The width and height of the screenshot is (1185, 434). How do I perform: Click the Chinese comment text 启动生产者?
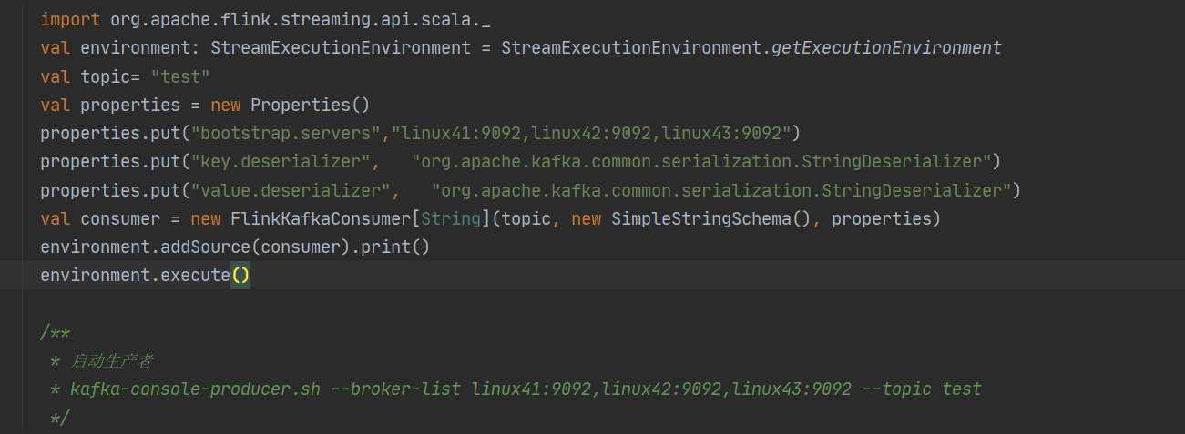coord(112,361)
